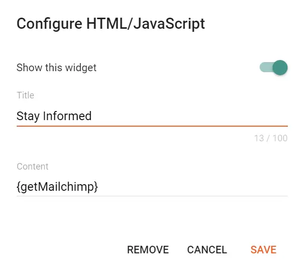Click the empty area right of {getMailchimp}
305x270 pixels.
tap(202, 187)
